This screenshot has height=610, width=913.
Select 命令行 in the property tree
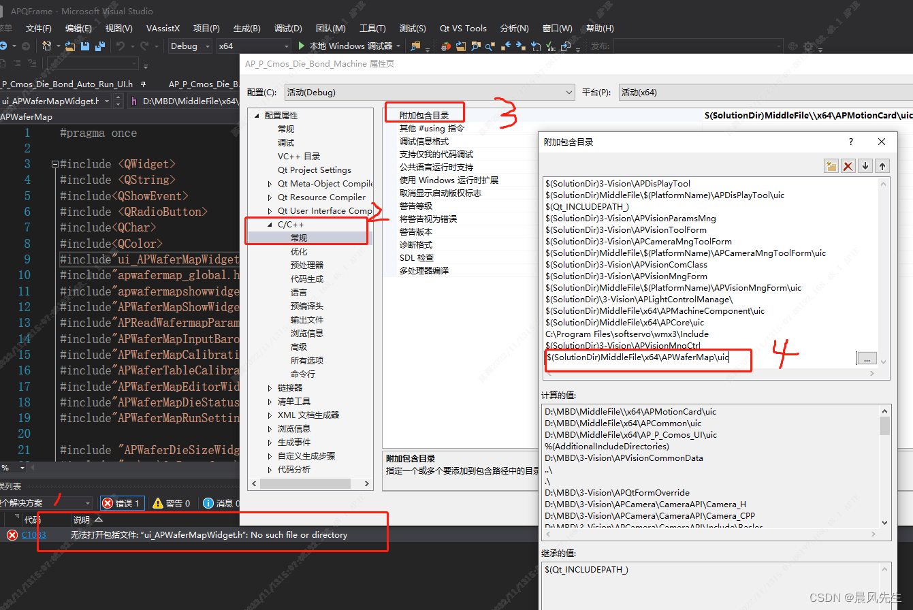coord(303,374)
